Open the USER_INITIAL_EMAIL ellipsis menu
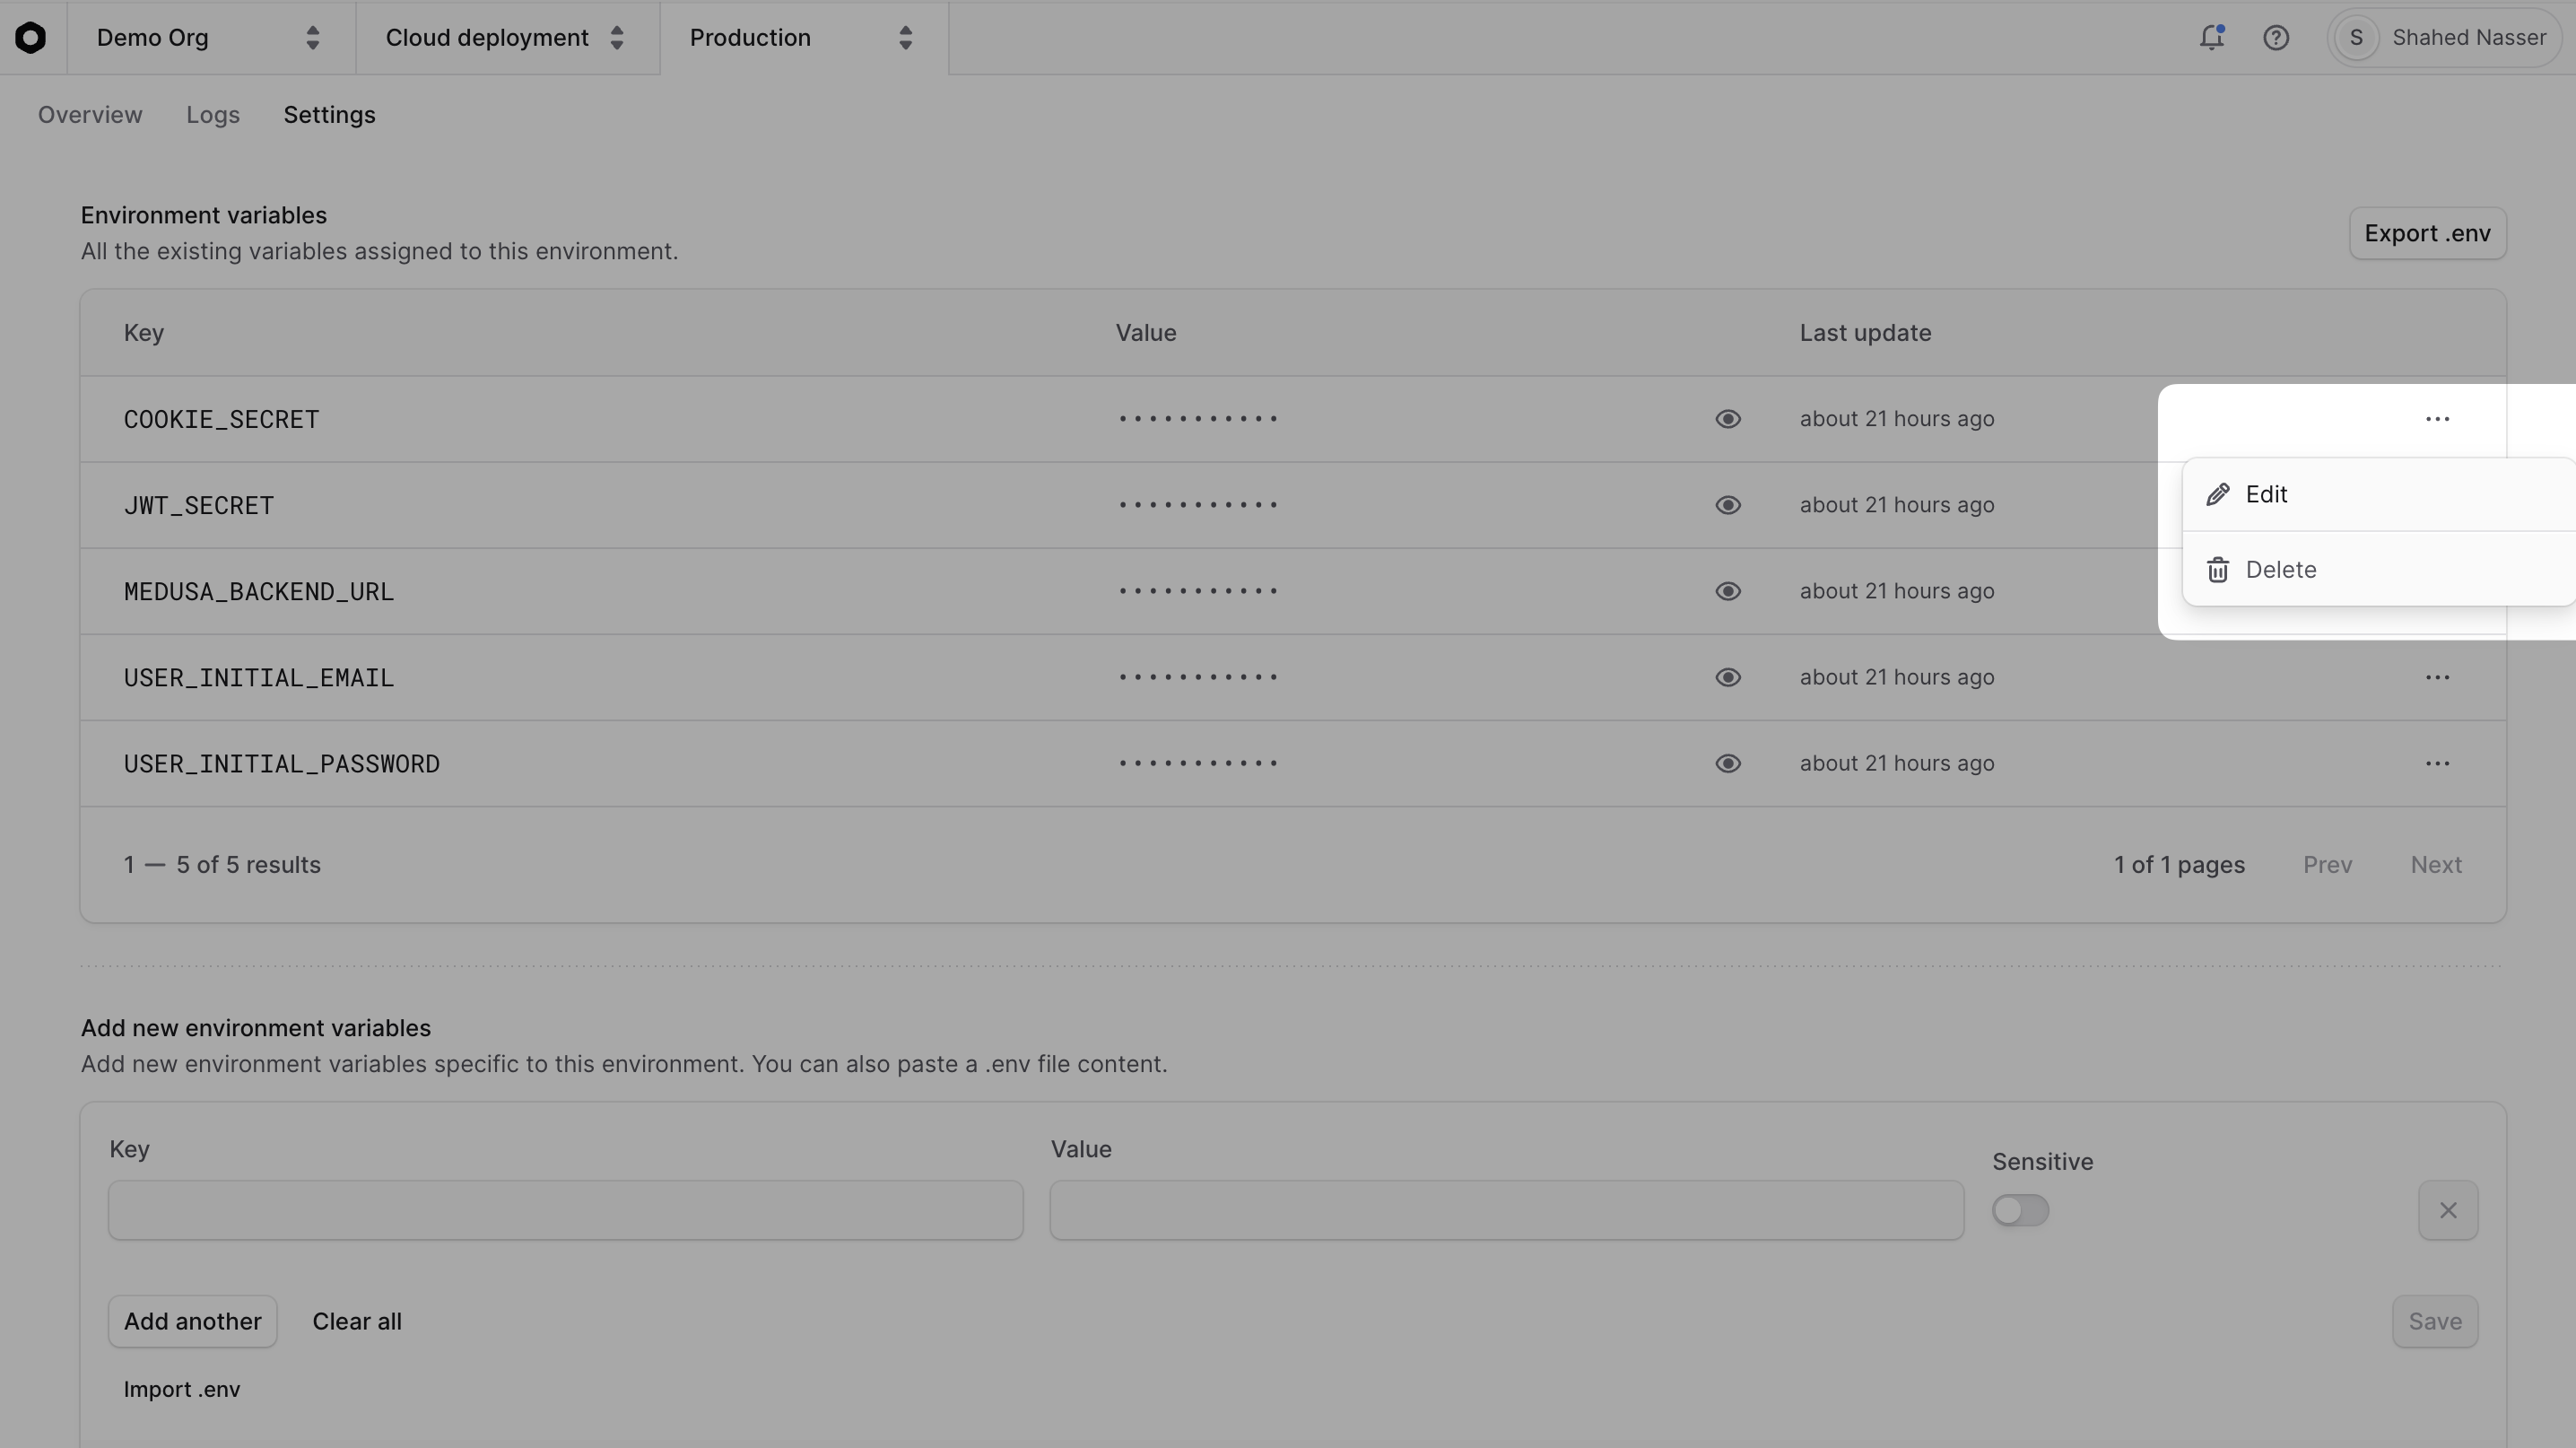Viewport: 2576px width, 1448px height. tap(2438, 677)
